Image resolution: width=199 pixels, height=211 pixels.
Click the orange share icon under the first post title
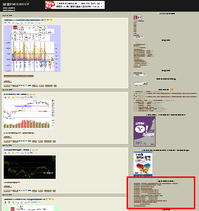point(9,23)
